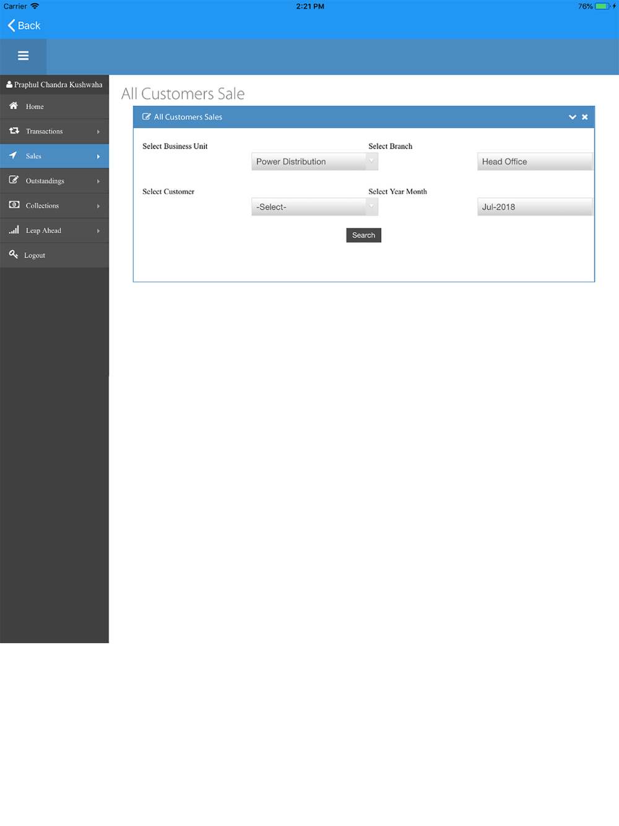
Task: Tap the 2:21 PM clock in status bar
Action: [x=310, y=6]
